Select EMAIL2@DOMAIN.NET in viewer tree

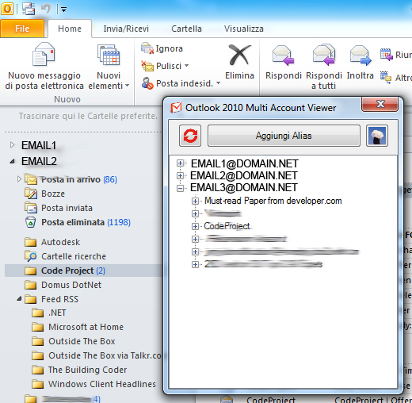pyautogui.click(x=244, y=175)
